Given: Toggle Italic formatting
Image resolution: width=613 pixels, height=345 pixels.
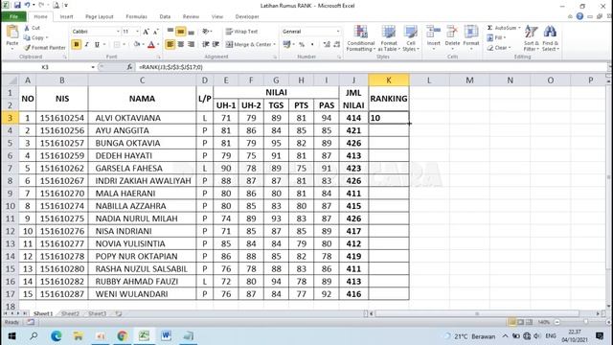Looking at the screenshot, I should pos(86,45).
